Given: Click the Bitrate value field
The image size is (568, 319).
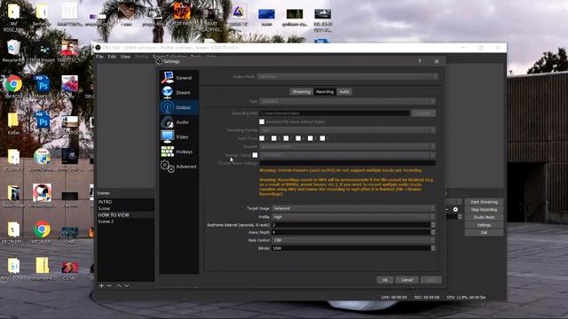Looking at the screenshot, I should coord(351,248).
